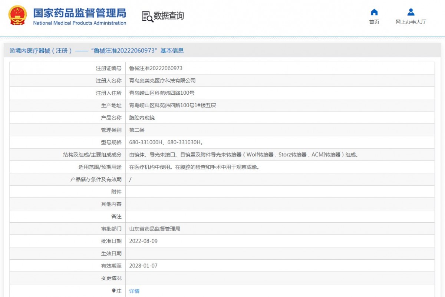Click the 管理类别 label
Viewport: 445px width, 297px height.
pos(111,130)
